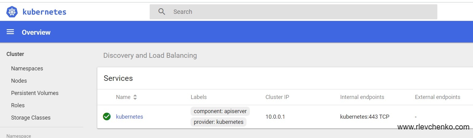Click the Namespace selector label
Viewport: 473px width, 138px height.
pyautogui.click(x=19, y=136)
